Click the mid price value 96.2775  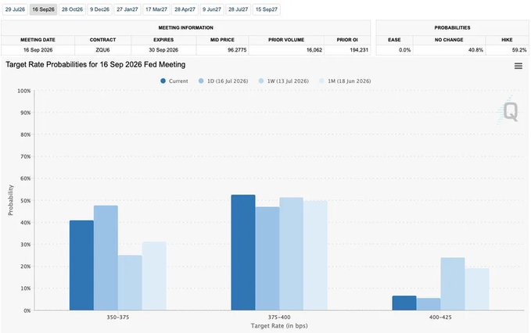[x=237, y=50]
